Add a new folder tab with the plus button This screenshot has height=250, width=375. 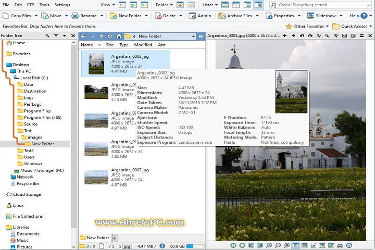point(115,238)
